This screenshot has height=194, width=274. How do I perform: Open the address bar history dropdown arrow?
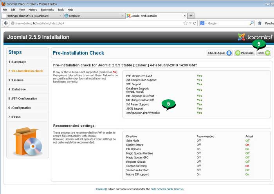pos(190,23)
